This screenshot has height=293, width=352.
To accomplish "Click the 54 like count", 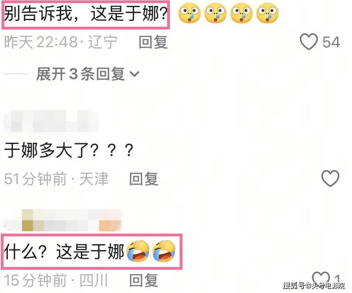I will click(331, 42).
